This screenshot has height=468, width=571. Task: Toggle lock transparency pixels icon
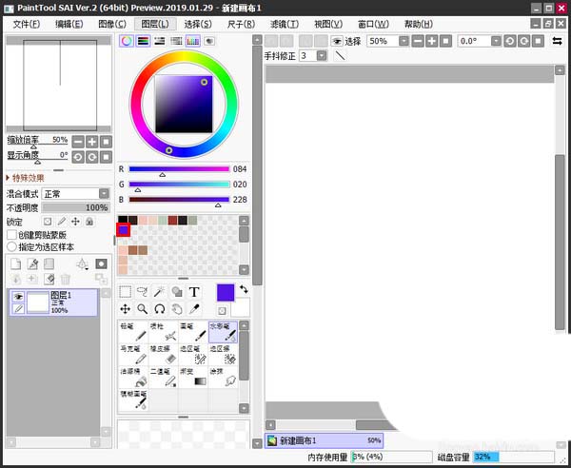[x=48, y=222]
